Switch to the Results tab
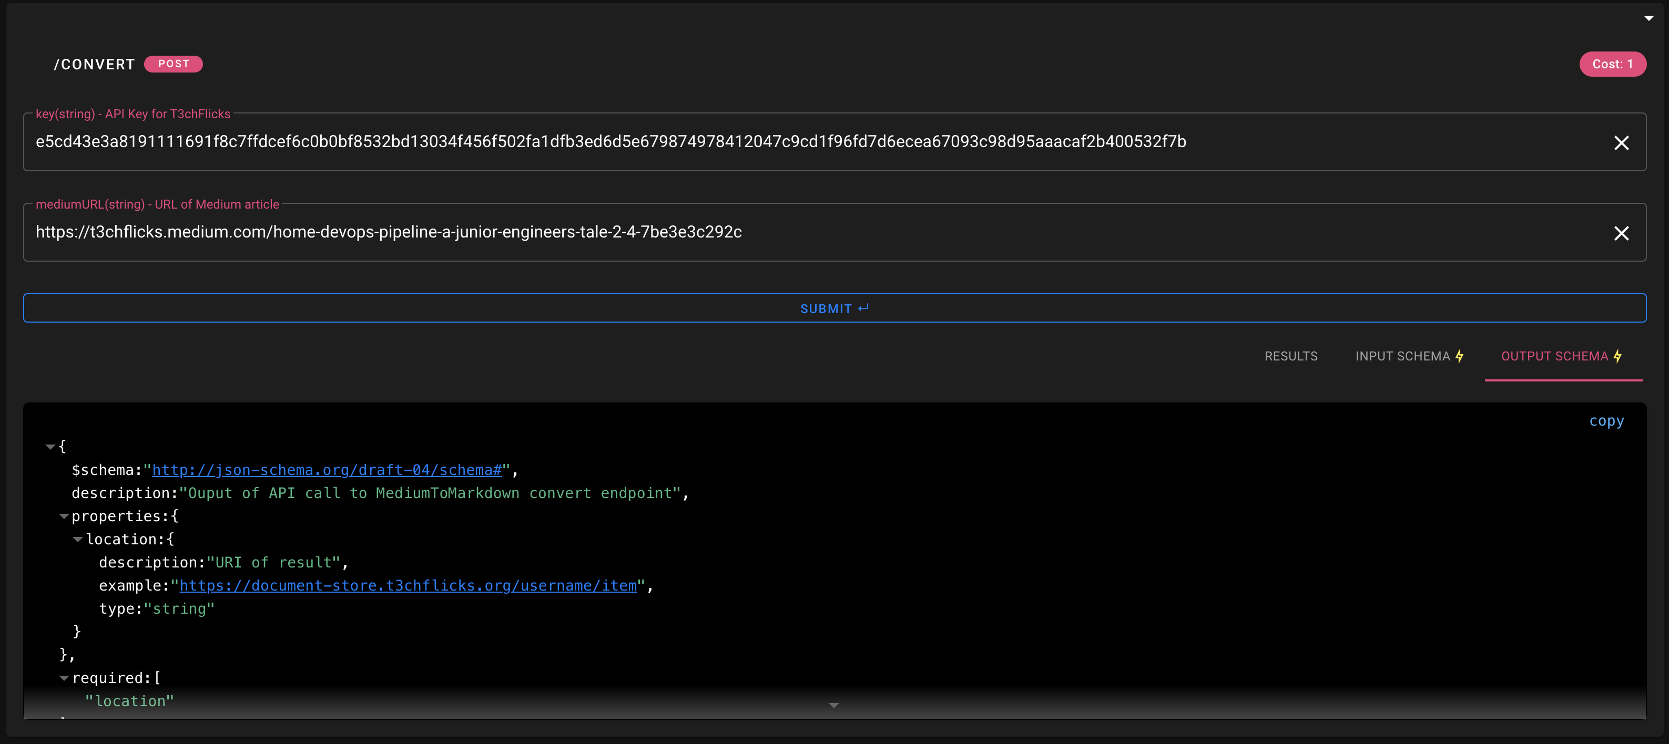 (x=1290, y=356)
